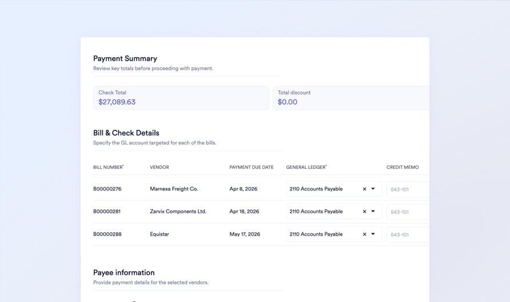Screen dimensions: 510x302
Task: Select 2110 Accounts Payable text in B00000276 row
Action: tap(316, 189)
